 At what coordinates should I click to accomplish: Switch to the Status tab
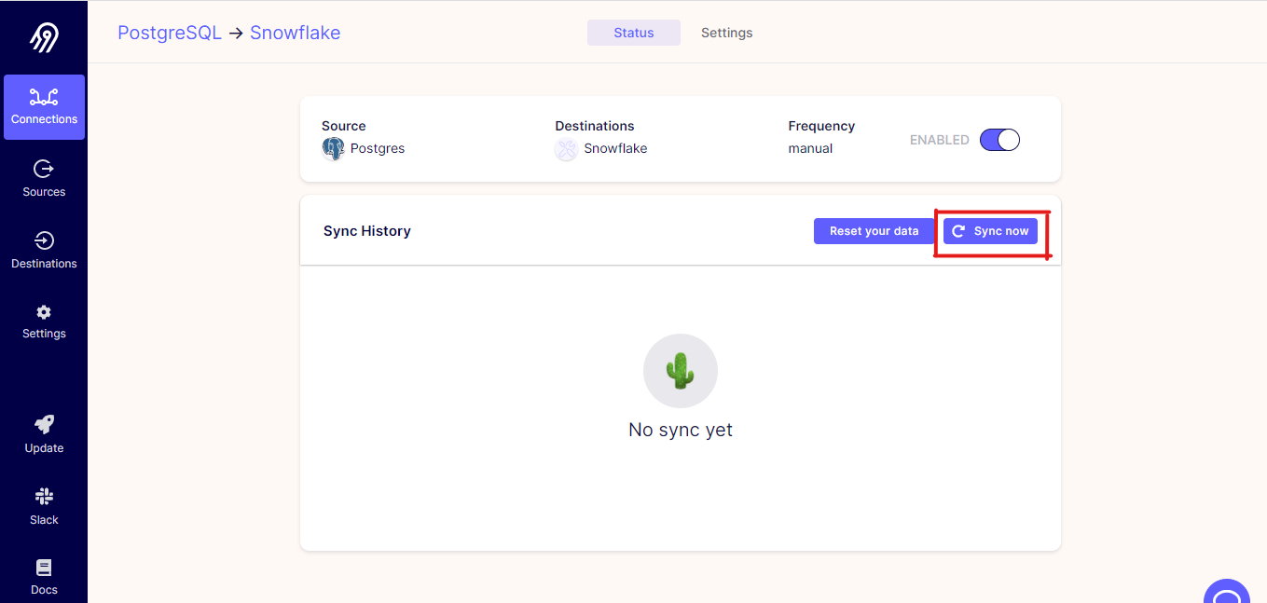coord(633,33)
